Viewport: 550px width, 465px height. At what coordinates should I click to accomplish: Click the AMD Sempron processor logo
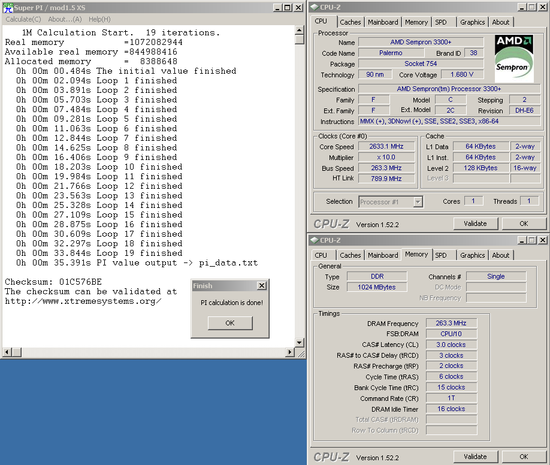514,59
